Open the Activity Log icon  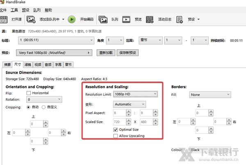150,19
